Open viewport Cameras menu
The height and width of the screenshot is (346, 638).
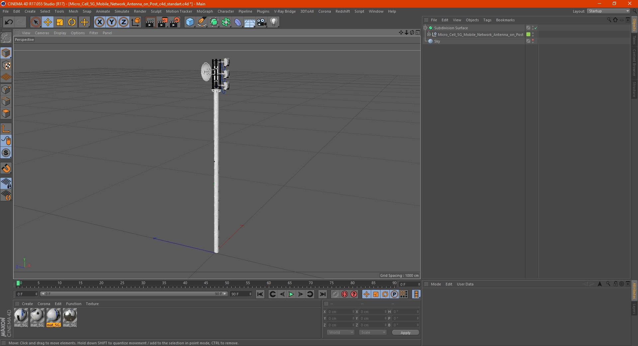(x=42, y=33)
